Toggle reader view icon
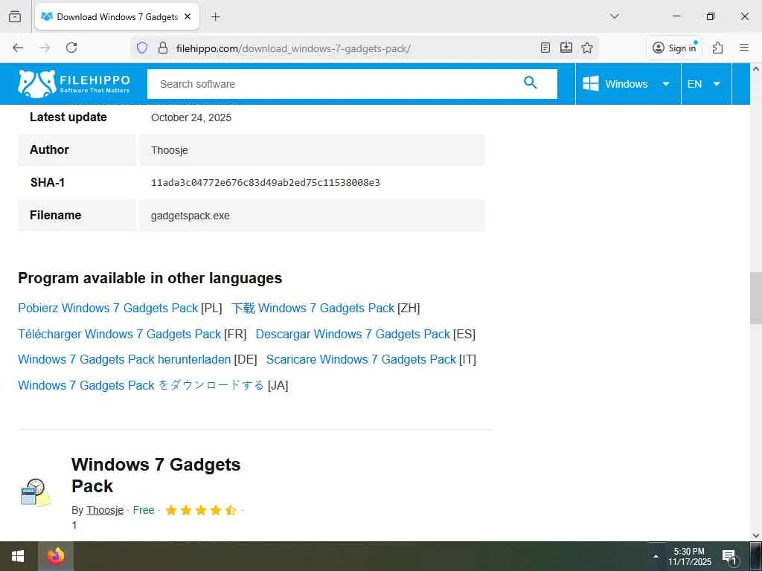This screenshot has height=571, width=762. pyautogui.click(x=545, y=48)
